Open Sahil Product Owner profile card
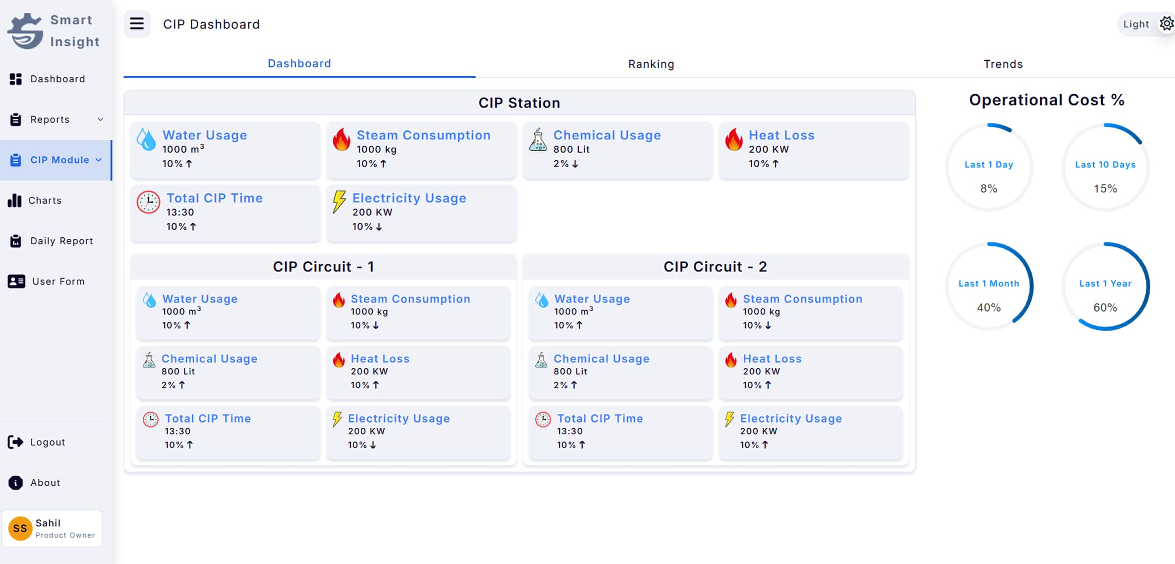 52,528
